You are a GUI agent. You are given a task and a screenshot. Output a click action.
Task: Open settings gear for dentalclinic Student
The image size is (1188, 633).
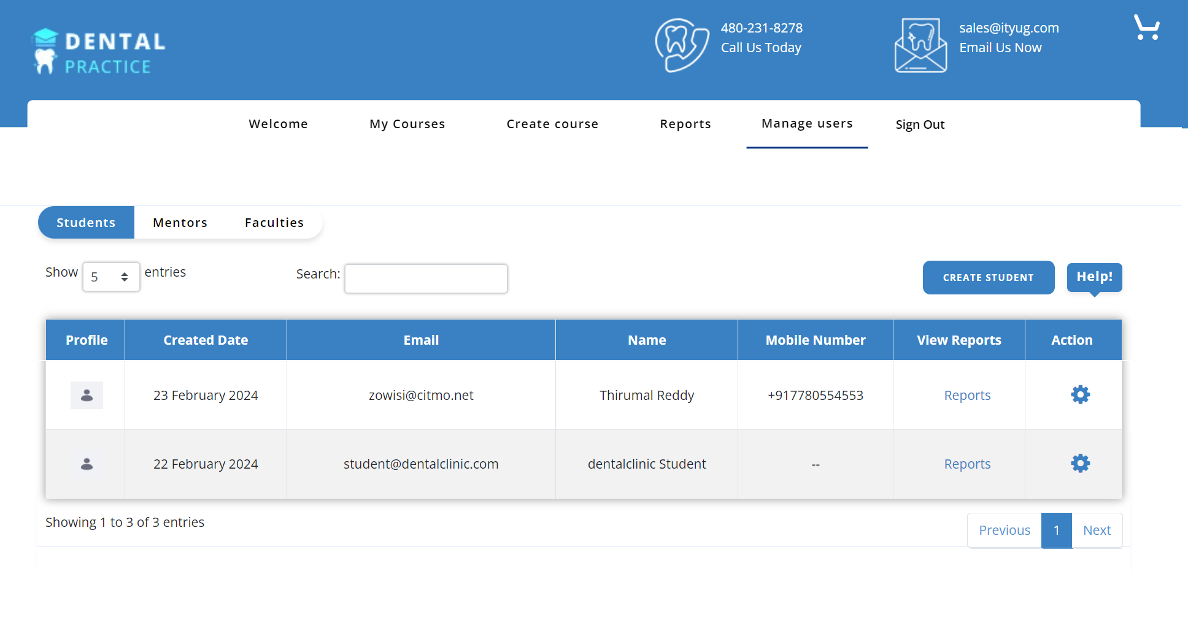1080,463
